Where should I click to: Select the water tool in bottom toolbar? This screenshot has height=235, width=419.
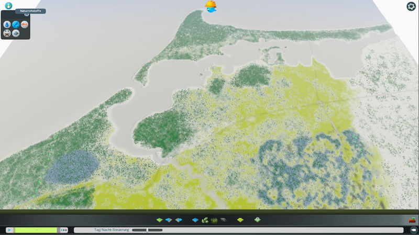(195, 220)
